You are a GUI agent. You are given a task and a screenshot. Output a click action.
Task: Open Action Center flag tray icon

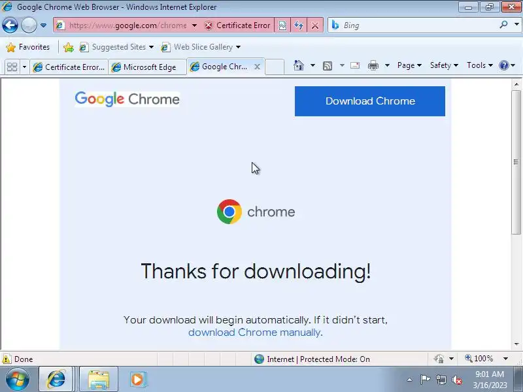pyautogui.click(x=425, y=380)
